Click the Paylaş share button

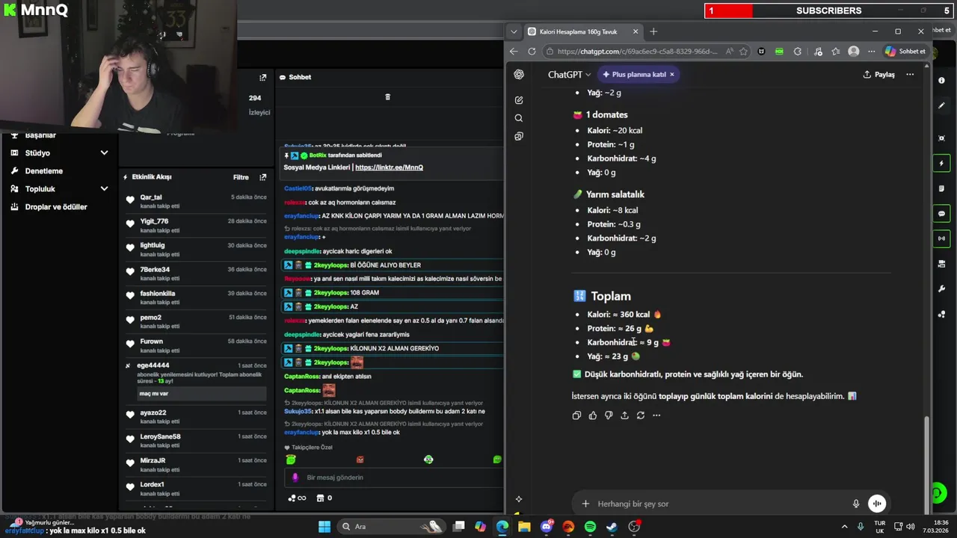[879, 74]
